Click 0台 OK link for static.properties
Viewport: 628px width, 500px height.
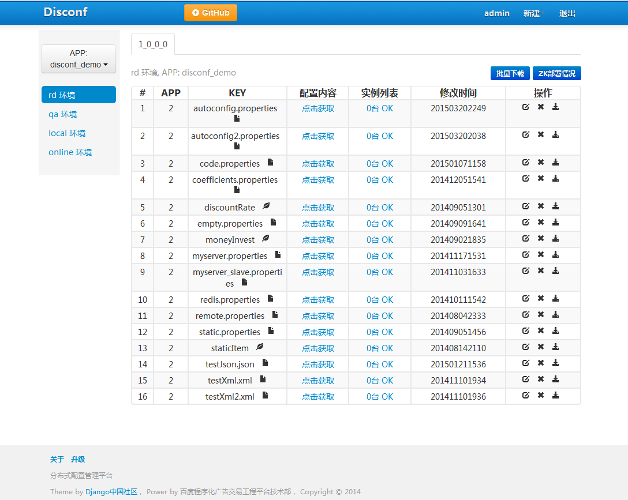coord(380,332)
